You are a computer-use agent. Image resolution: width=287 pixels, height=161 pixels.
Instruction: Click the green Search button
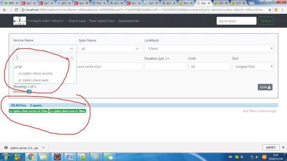(266, 21)
